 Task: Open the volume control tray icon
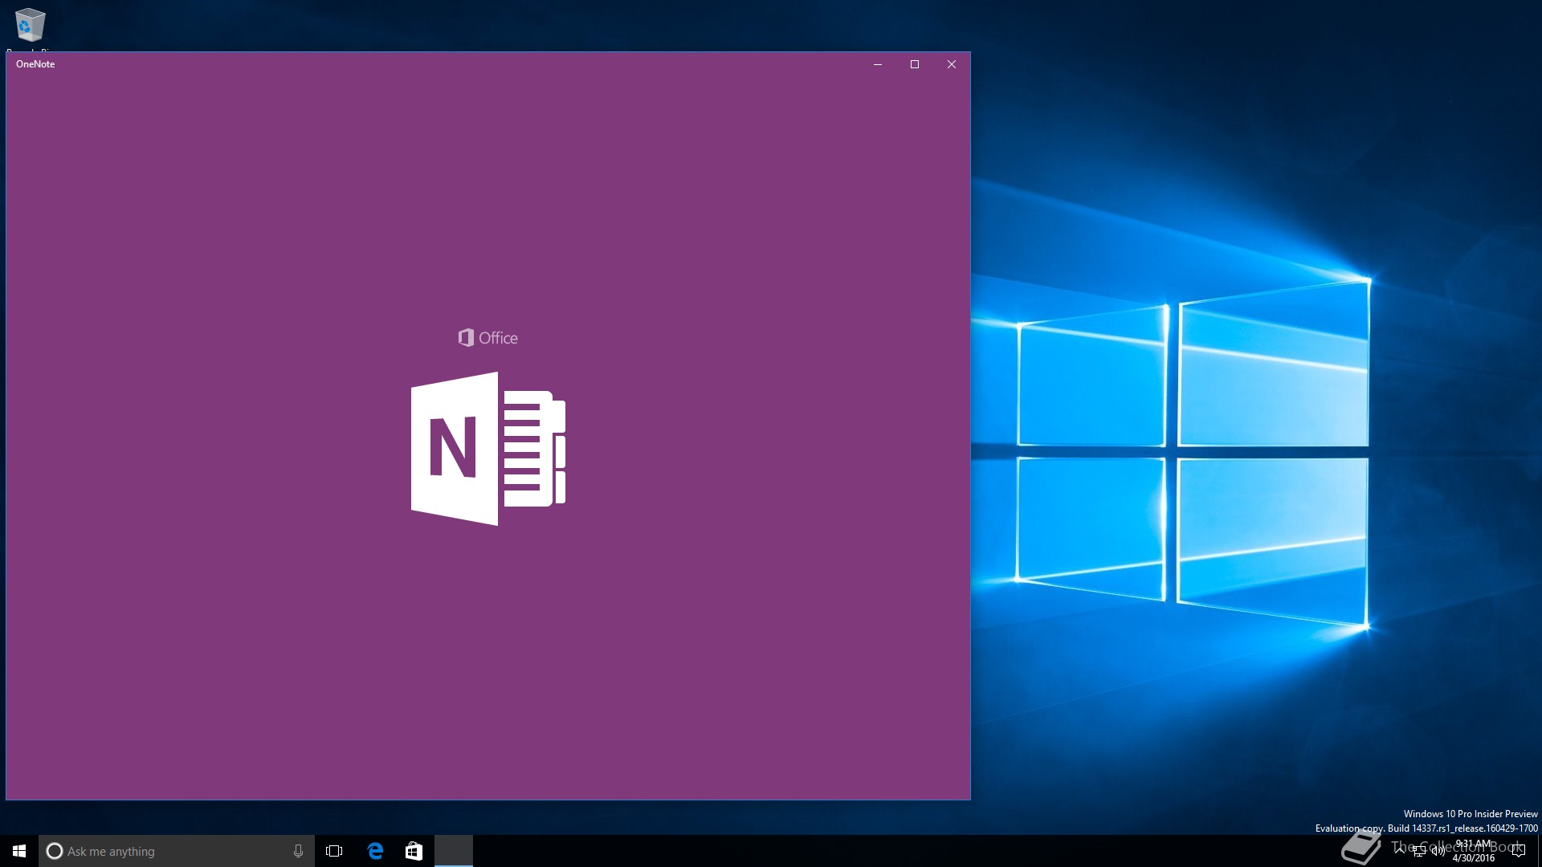pyautogui.click(x=1438, y=851)
